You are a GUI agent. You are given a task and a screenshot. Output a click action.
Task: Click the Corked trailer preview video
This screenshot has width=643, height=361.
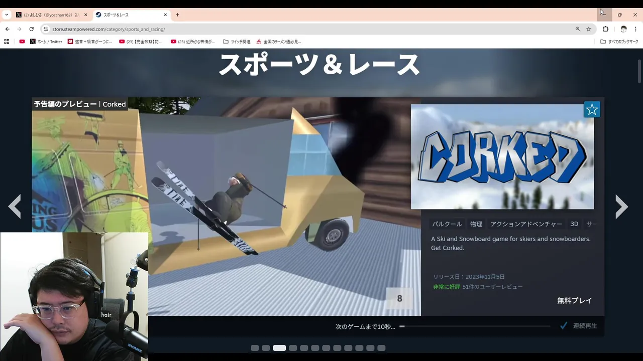[226, 206]
